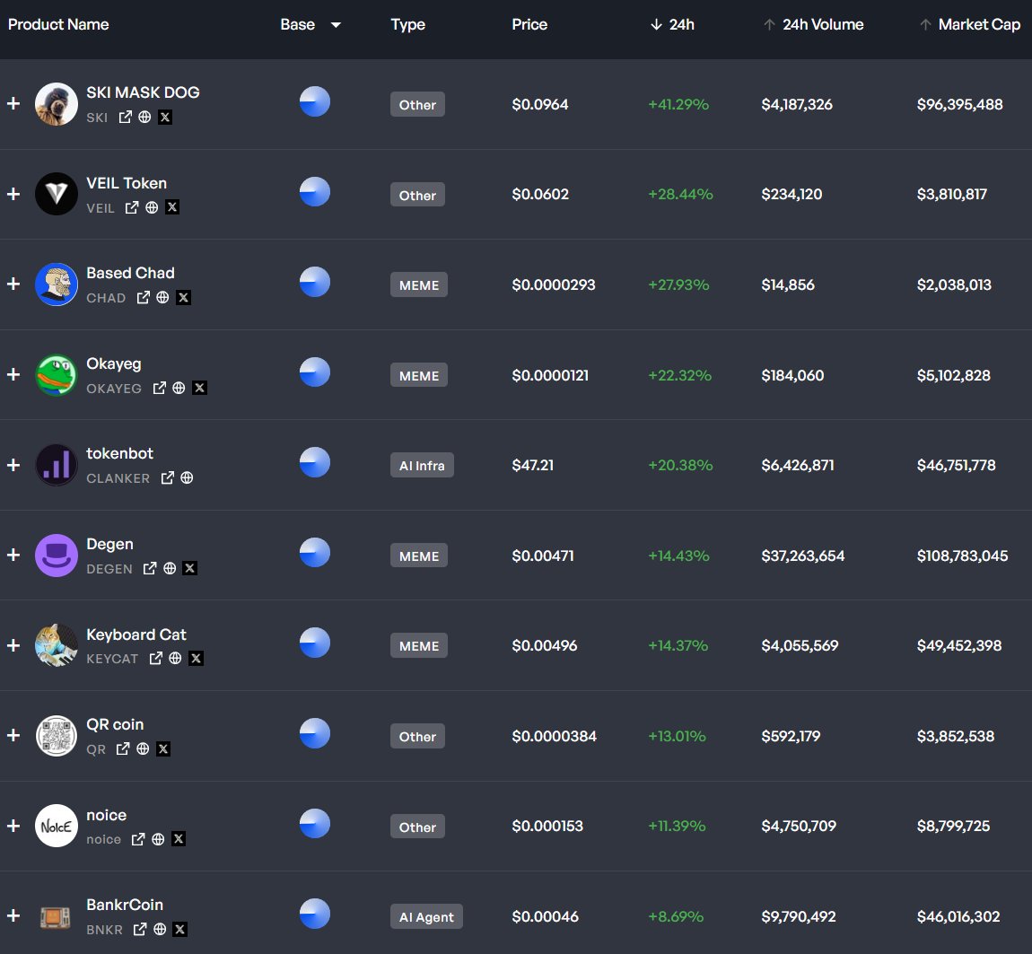This screenshot has width=1032, height=954.
Task: Open BankrCoin X profile icon
Action: [180, 930]
